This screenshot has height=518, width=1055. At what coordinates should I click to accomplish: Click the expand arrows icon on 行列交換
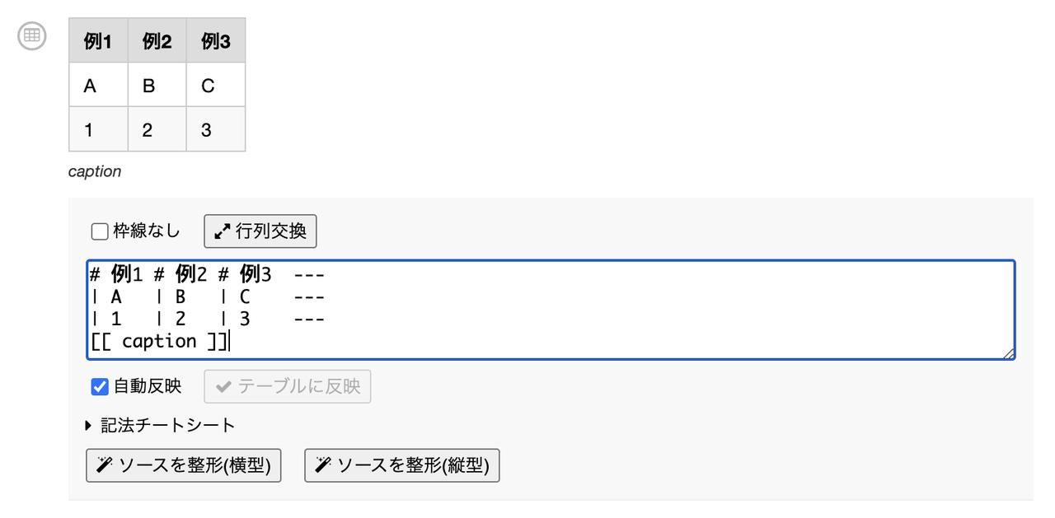[222, 231]
